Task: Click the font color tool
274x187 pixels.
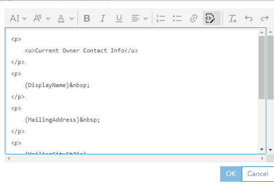Action: 61,18
